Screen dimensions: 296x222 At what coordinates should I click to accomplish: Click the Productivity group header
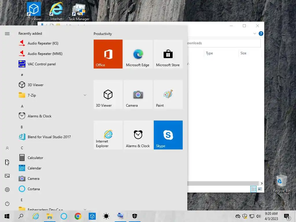(x=103, y=34)
